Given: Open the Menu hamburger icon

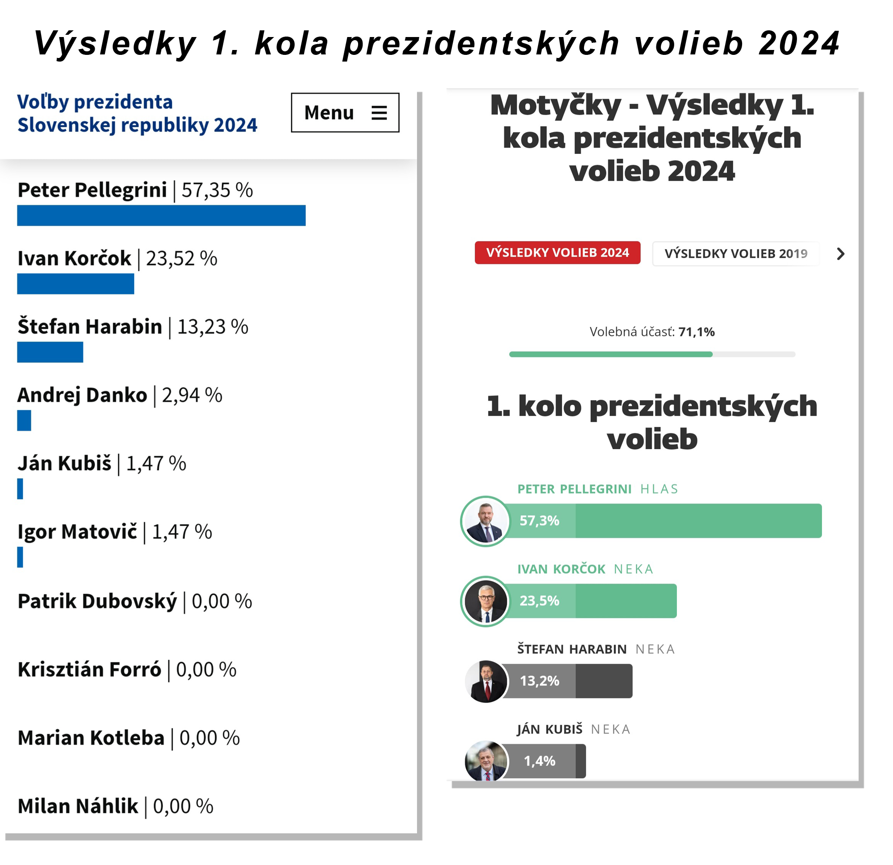Looking at the screenshot, I should point(379,113).
